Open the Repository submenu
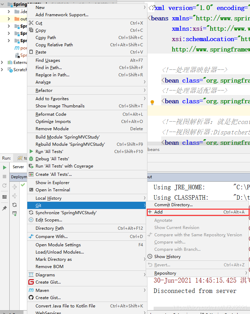The image size is (250, 314). pos(198,273)
